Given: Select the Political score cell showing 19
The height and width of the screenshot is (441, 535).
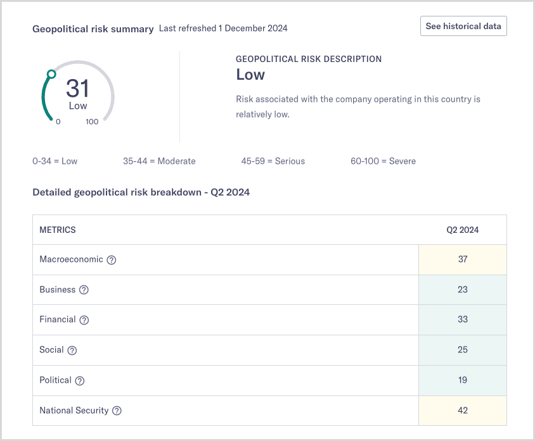Looking at the screenshot, I should click(462, 380).
